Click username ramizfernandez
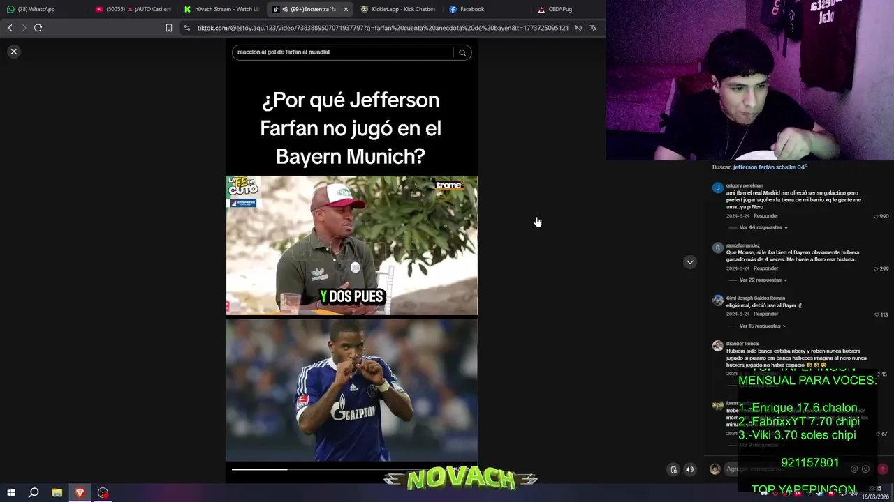Screen dimensions: 894x502 tap(743, 245)
